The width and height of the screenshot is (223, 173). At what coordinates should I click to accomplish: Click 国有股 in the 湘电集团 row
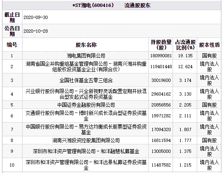(x=209, y=56)
